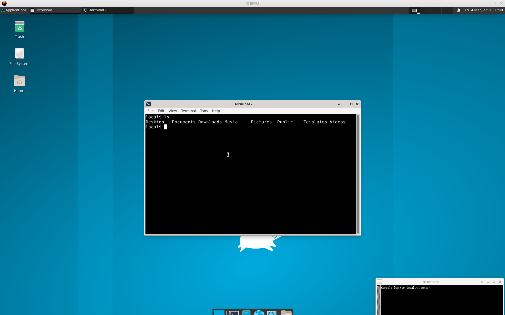Image resolution: width=505 pixels, height=315 pixels.
Task: Launch web browser globe icon in dock
Action: 259,313
